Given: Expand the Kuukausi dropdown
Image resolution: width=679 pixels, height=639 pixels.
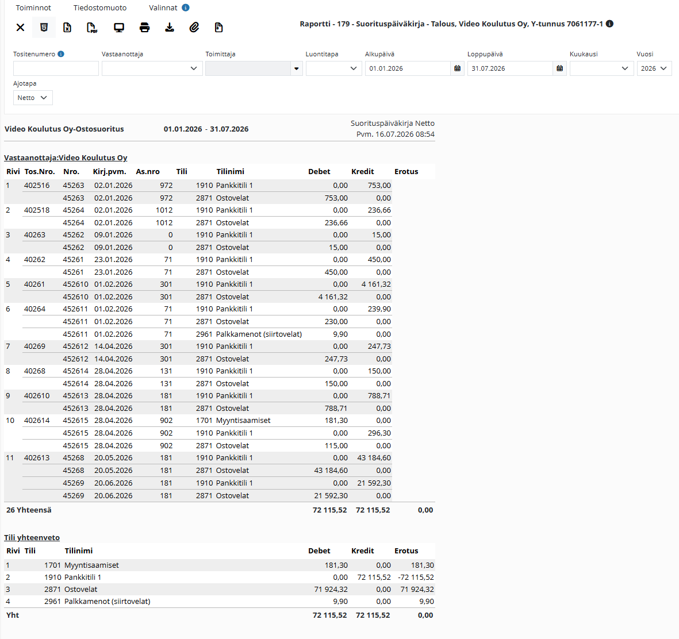Looking at the screenshot, I should click(601, 68).
